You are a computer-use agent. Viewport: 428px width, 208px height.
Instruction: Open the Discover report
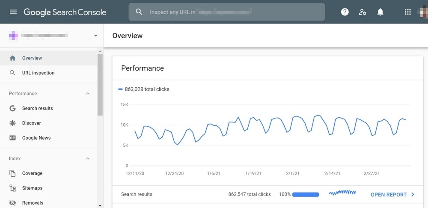[x=49, y=123]
